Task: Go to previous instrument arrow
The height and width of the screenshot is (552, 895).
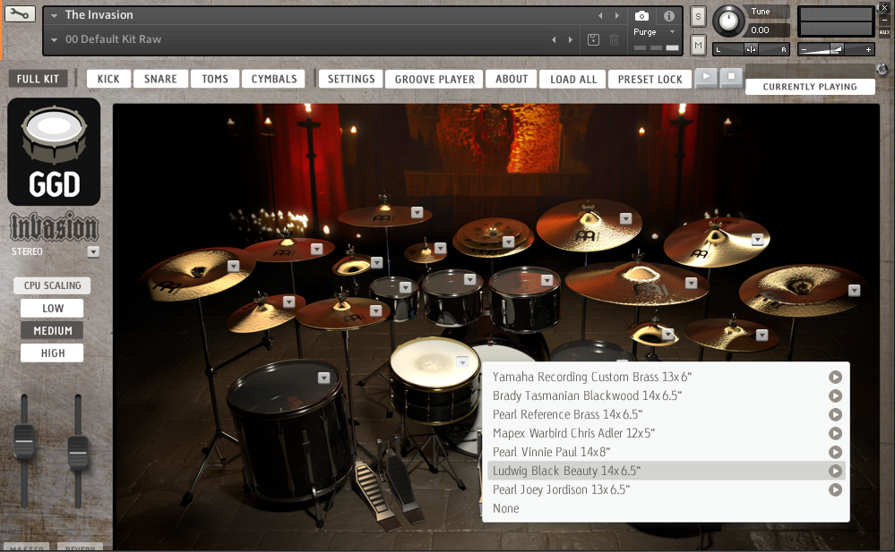Action: click(600, 15)
